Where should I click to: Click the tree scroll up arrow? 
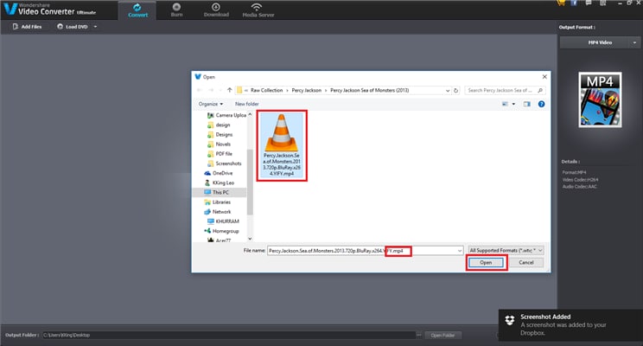coord(250,115)
